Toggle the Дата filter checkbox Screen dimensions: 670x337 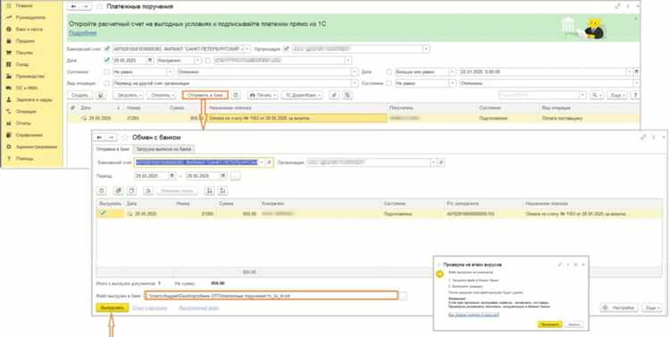click(x=107, y=60)
